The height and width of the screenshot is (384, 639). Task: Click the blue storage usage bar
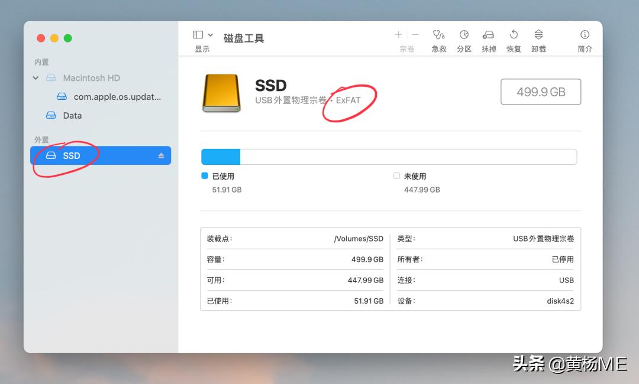221,156
